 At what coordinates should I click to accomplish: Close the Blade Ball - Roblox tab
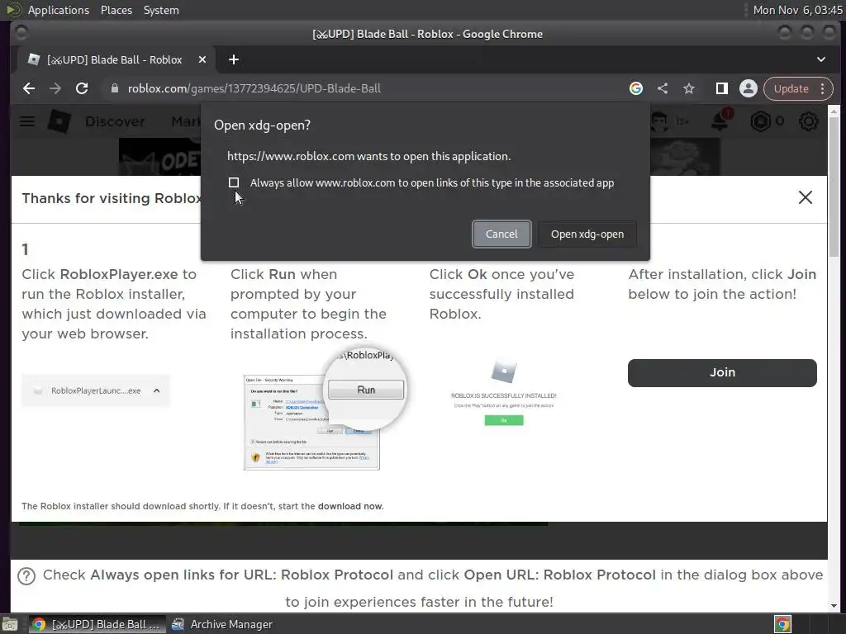[x=202, y=59]
